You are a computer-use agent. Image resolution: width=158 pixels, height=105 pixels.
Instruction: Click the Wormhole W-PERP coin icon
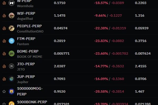coord(12,3)
